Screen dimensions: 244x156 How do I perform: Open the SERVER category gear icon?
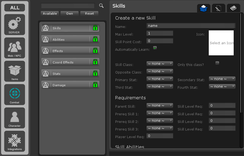coord(14,24)
